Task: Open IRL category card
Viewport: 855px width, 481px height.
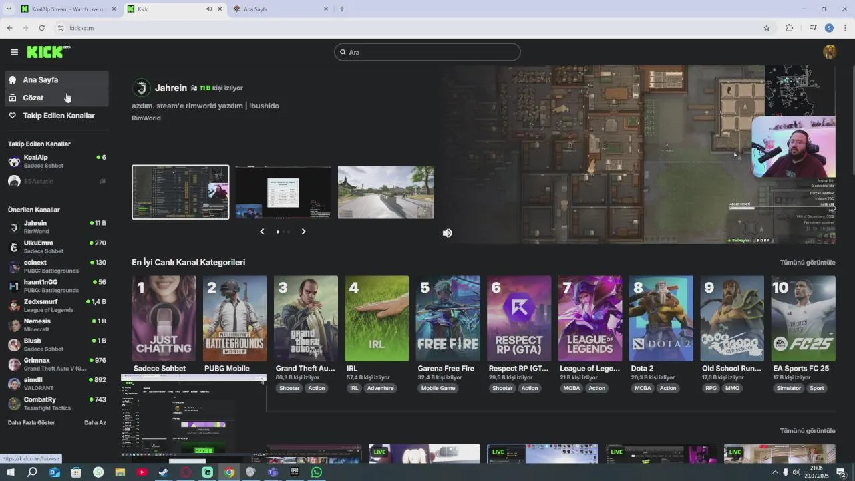Action: tap(377, 319)
